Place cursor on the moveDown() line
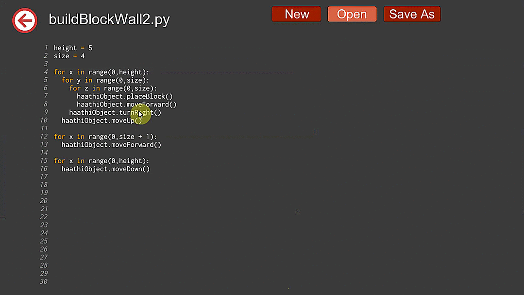This screenshot has height=295, width=524. tap(105, 169)
